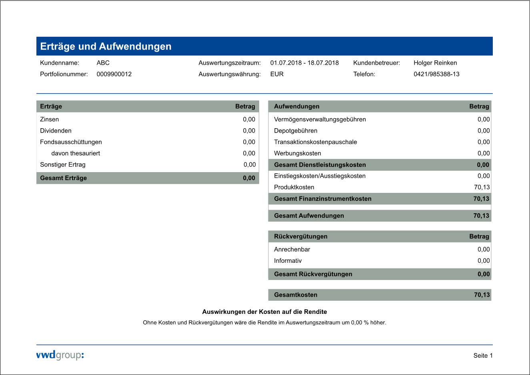Select the Aufwendungen table header
Image resolution: width=530 pixels, height=375 pixels.
click(379, 106)
